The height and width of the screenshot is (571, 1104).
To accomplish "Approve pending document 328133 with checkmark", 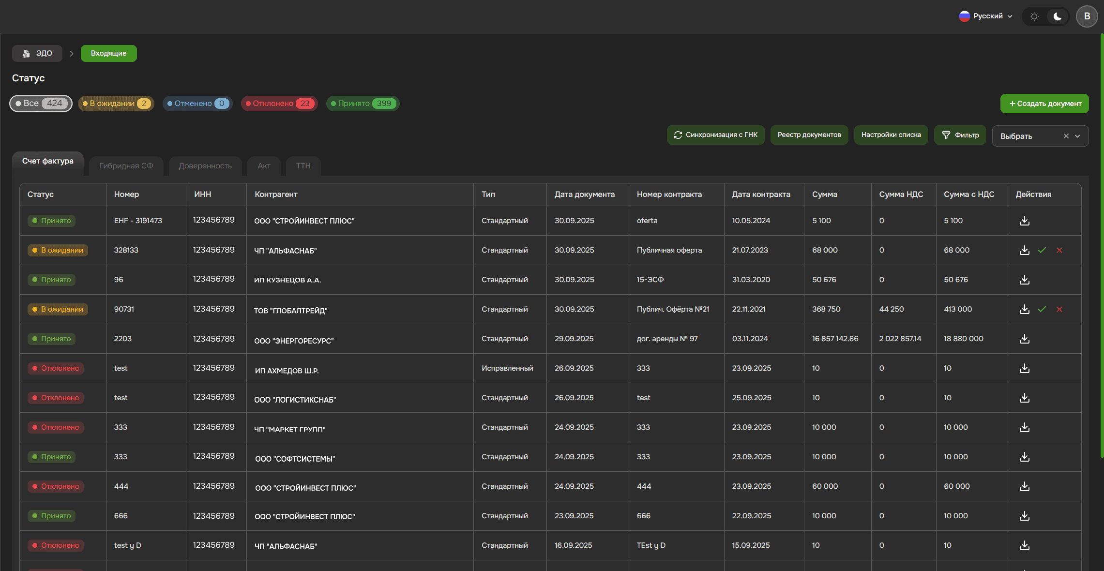I will pyautogui.click(x=1042, y=250).
